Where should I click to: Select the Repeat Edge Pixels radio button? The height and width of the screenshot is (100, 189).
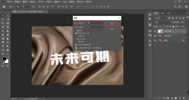[76, 45]
